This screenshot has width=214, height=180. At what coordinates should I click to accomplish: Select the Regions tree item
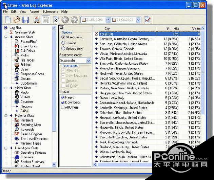(26, 106)
